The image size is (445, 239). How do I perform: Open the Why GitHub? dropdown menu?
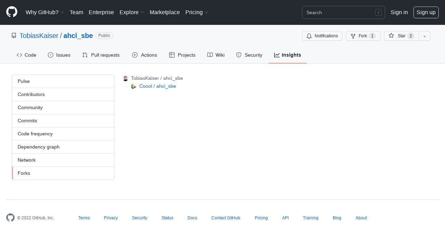45,12
